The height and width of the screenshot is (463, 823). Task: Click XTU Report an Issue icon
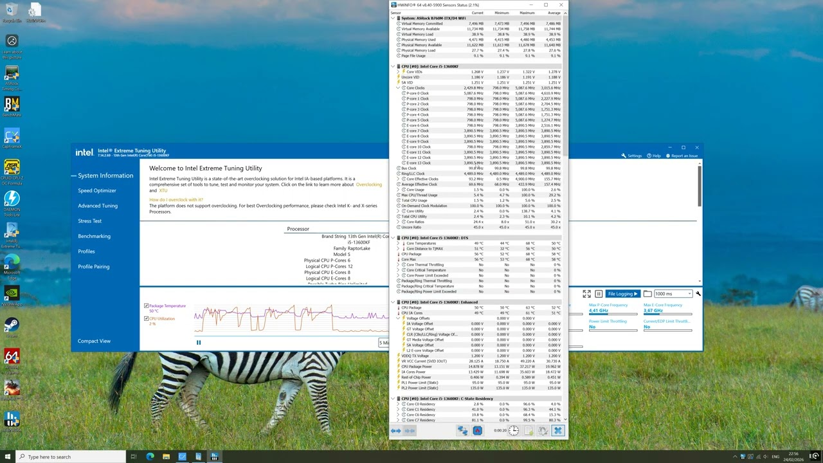pyautogui.click(x=668, y=156)
